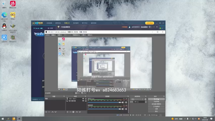Open 工具(T) menu in OBS

[x=84, y=35]
